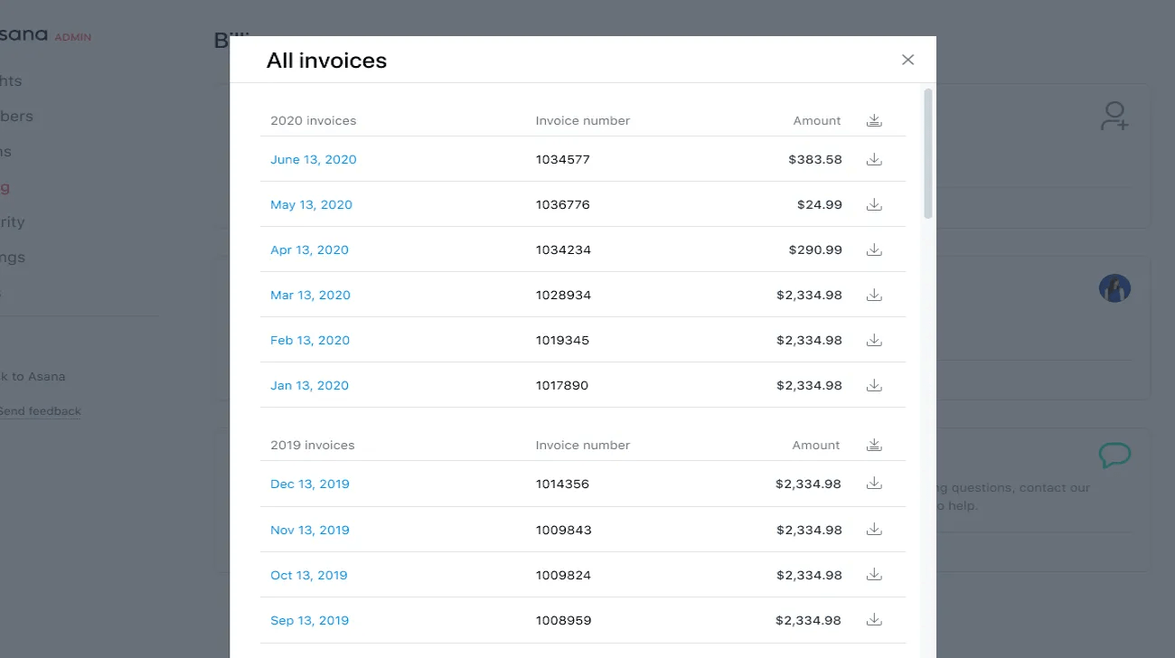Screen dimensions: 1175x658
Task: Open the support chat bubble icon
Action: click(1114, 455)
